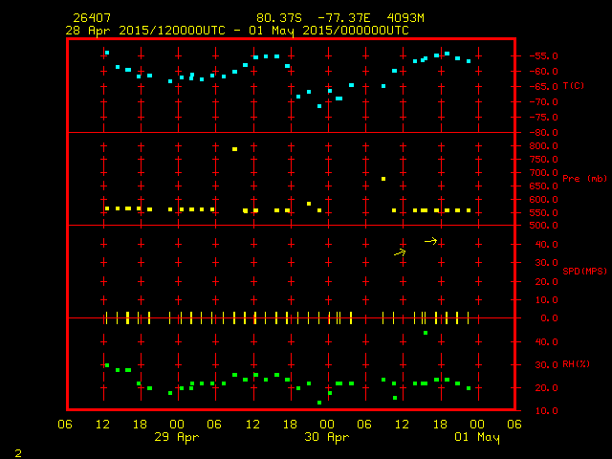Viewport: 612px width, 459px height.
Task: Select the 30 Apr date label
Action: click(x=327, y=438)
